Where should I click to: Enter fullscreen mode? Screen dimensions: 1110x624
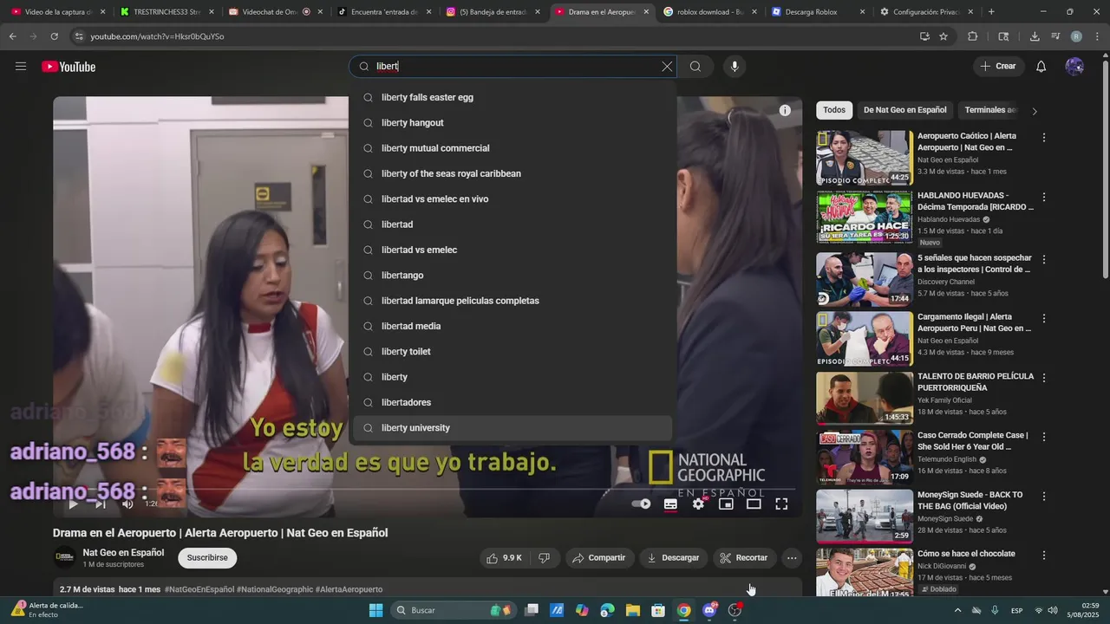click(781, 504)
